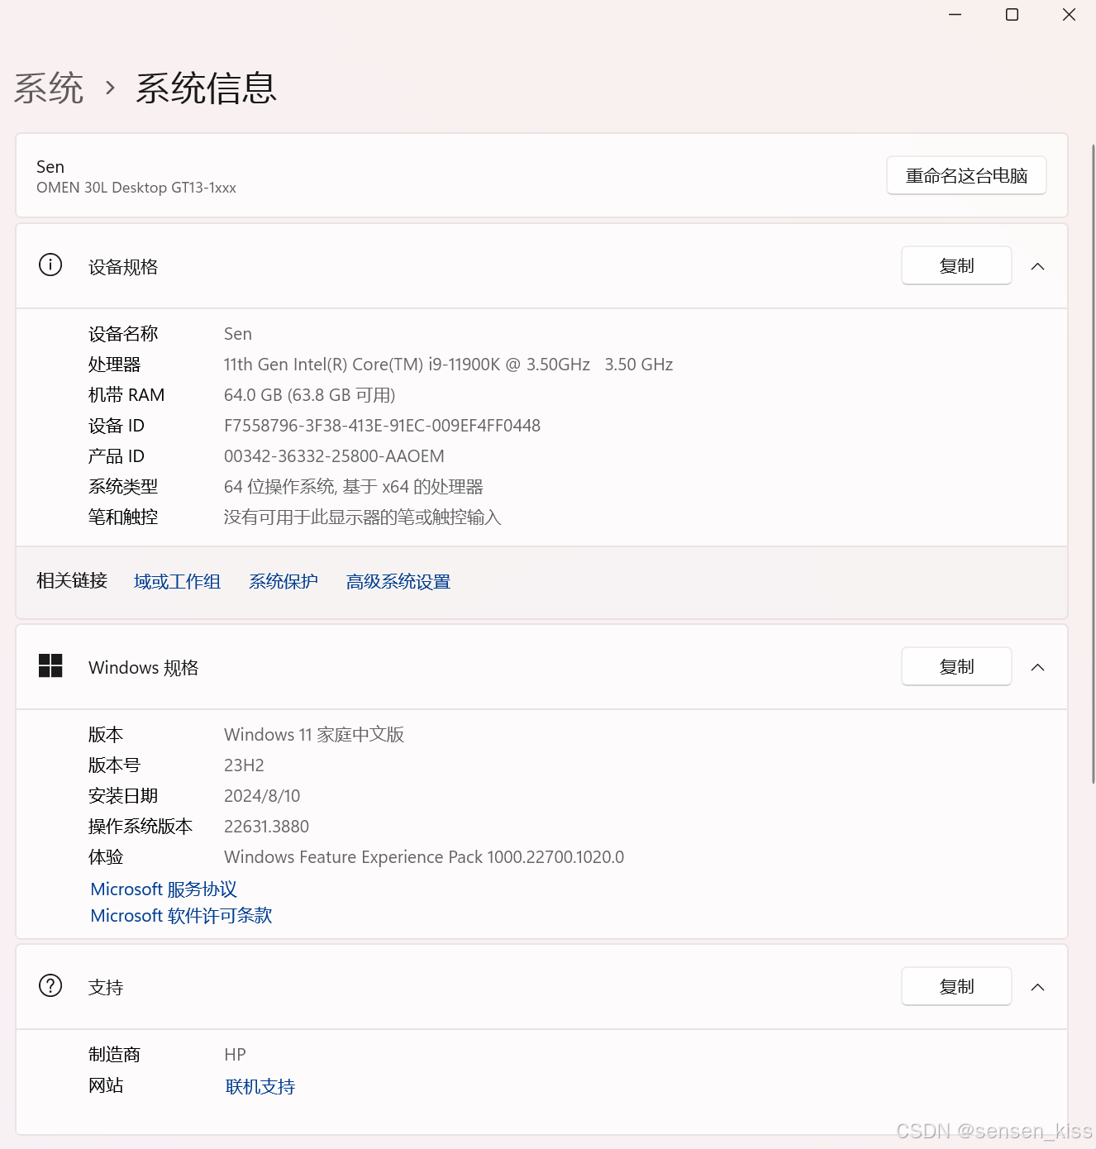The image size is (1096, 1149).
Task: Click the RAM value 64.0 GB (63.8 GB 可用)
Action: pos(309,395)
